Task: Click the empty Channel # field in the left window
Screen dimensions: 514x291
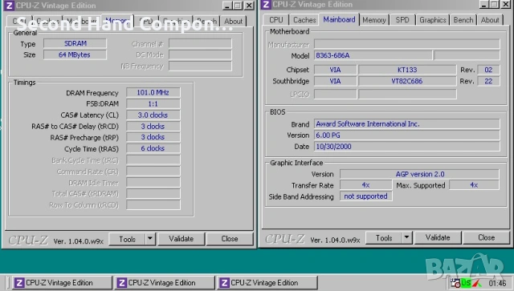Action: (200, 43)
